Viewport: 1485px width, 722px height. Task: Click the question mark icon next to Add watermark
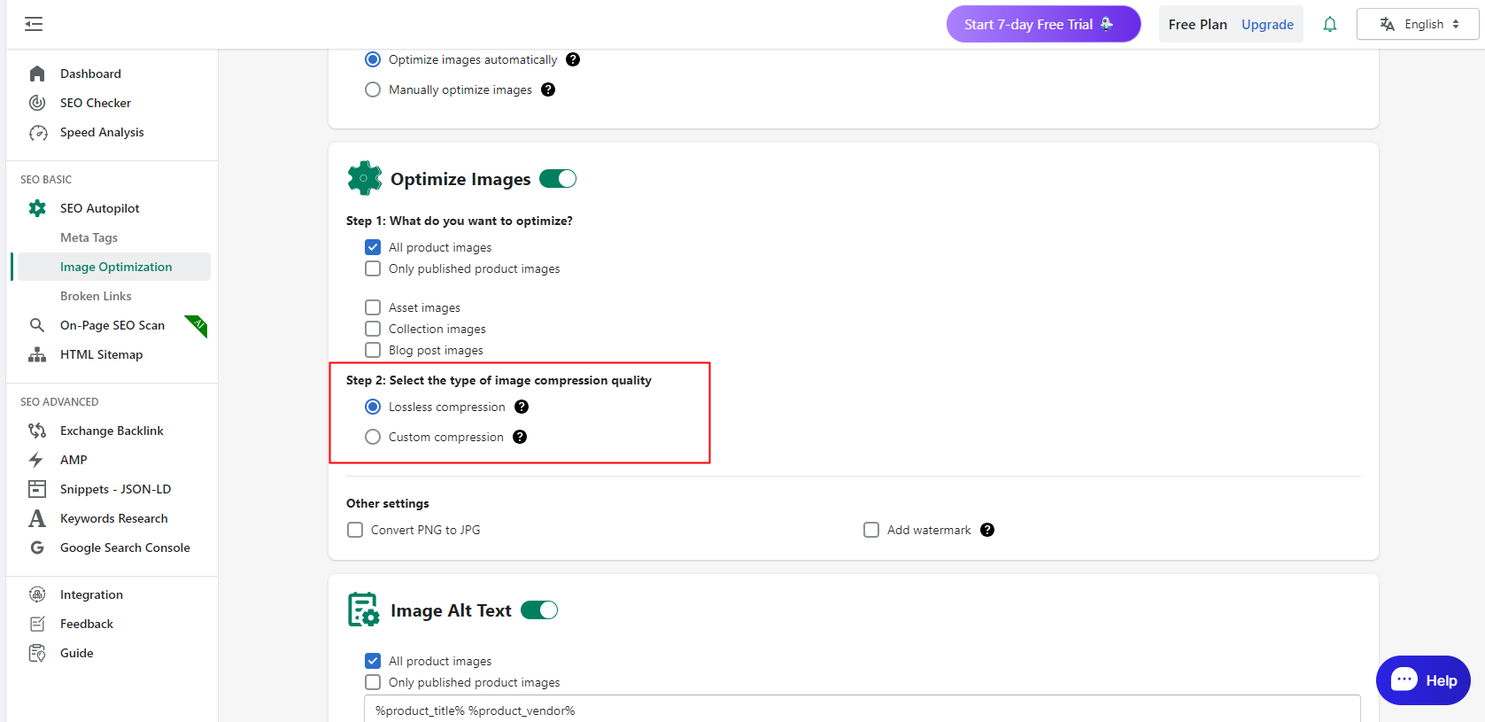[x=987, y=530]
